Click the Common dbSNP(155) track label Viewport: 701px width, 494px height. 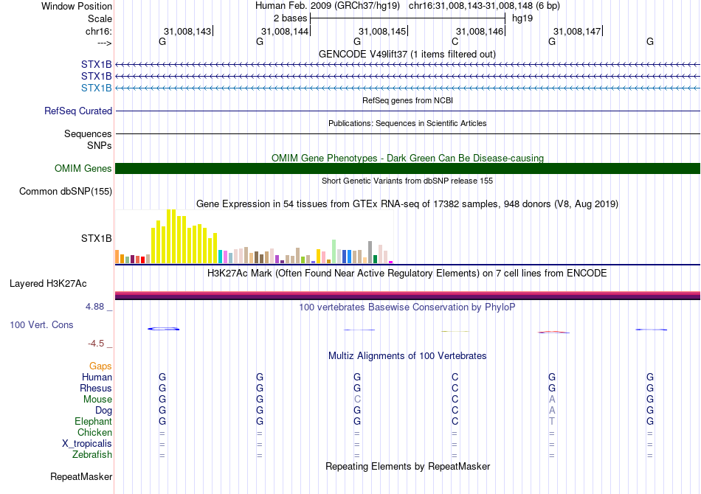pyautogui.click(x=66, y=191)
